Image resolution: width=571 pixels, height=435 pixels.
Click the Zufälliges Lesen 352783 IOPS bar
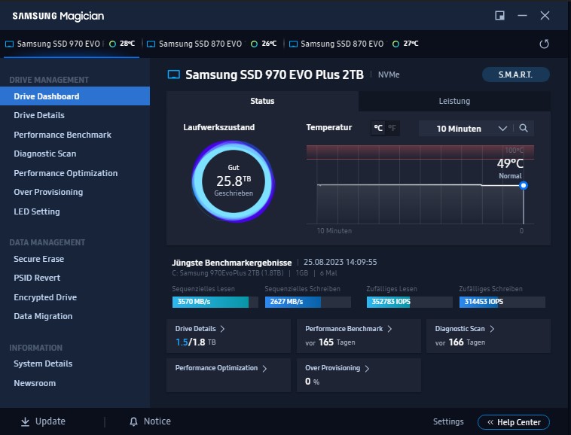point(409,302)
